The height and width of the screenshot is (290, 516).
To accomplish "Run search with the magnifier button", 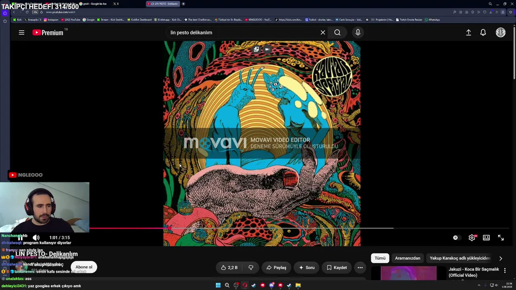I will click(337, 33).
